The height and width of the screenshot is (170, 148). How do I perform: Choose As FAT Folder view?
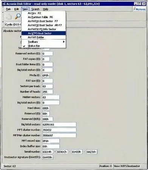coord(44,37)
